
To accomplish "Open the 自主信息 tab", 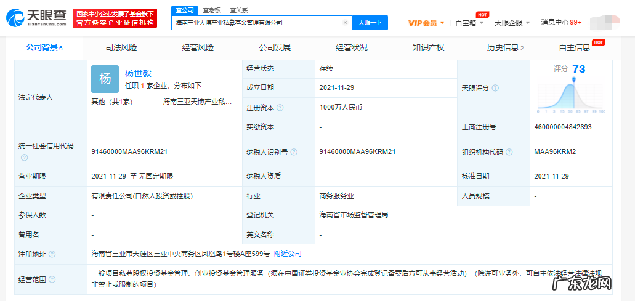I will (575, 48).
